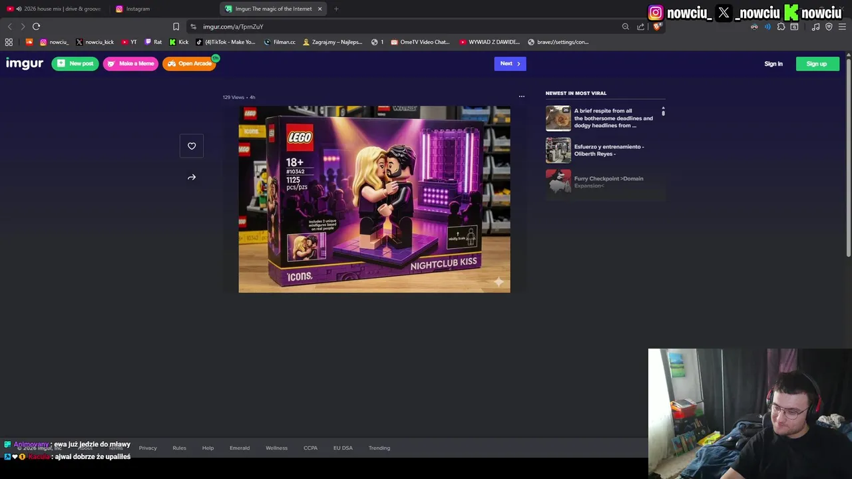Go forward in browser history
This screenshot has width=852, height=479.
tap(23, 27)
